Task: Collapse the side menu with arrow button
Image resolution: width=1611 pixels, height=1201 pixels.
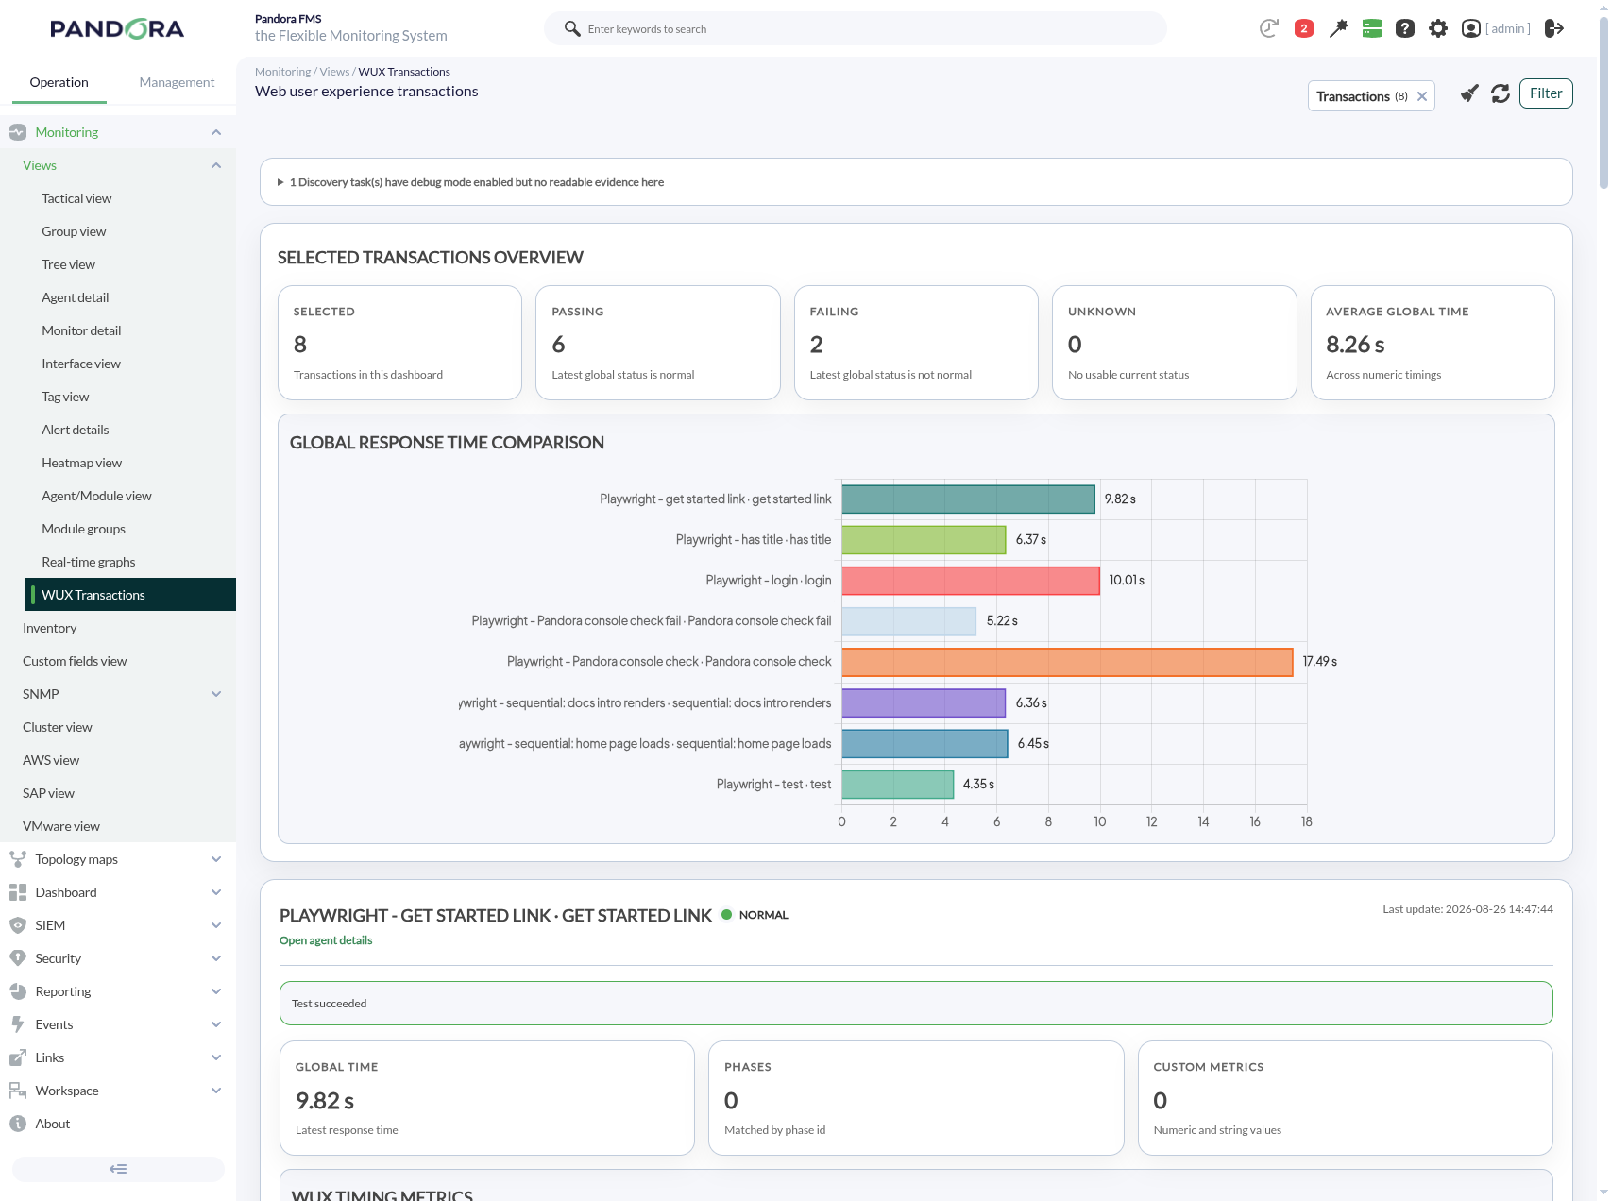Action: pyautogui.click(x=118, y=1169)
